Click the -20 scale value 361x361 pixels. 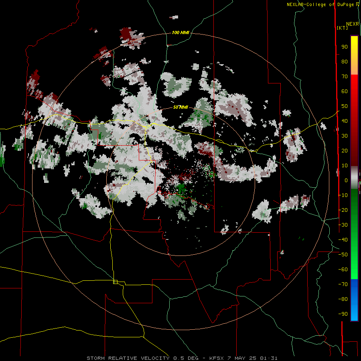pos(343,210)
